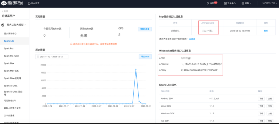Select Spark Max in the sidebar
The height and width of the screenshot is (124, 279).
[9, 63]
